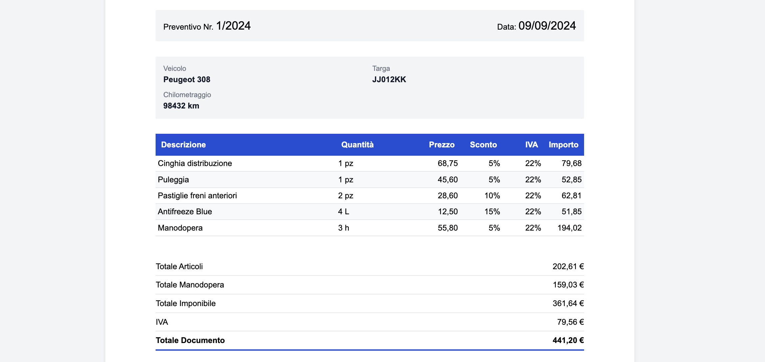Image resolution: width=765 pixels, height=362 pixels.
Task: Click the Totale Manodopera label
Action: point(190,285)
